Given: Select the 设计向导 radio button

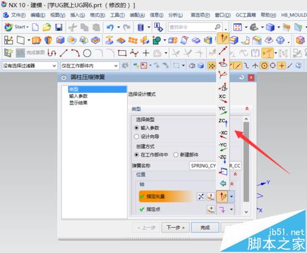Looking at the screenshot, I should coord(136,136).
